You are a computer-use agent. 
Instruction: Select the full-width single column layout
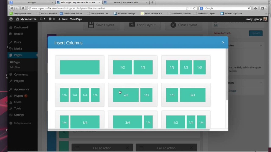point(80,67)
